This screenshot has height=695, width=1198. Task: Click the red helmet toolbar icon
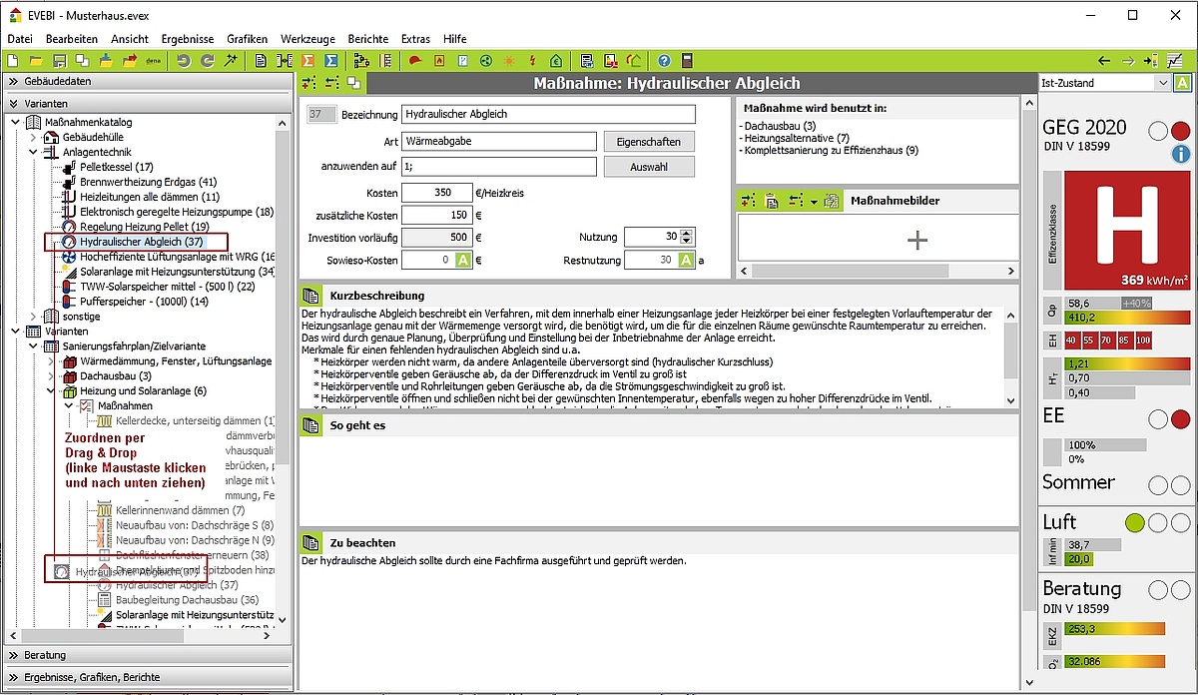click(x=413, y=61)
